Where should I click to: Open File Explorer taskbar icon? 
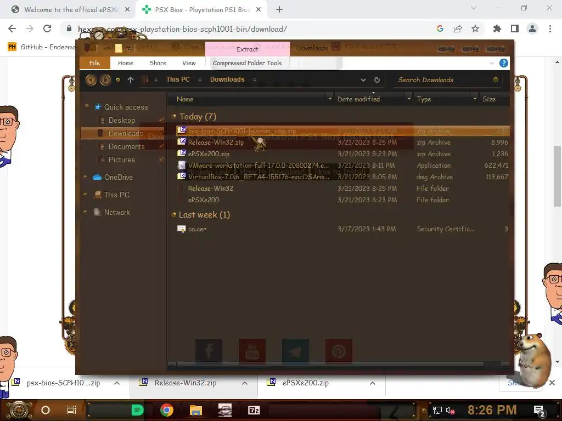pos(196,410)
